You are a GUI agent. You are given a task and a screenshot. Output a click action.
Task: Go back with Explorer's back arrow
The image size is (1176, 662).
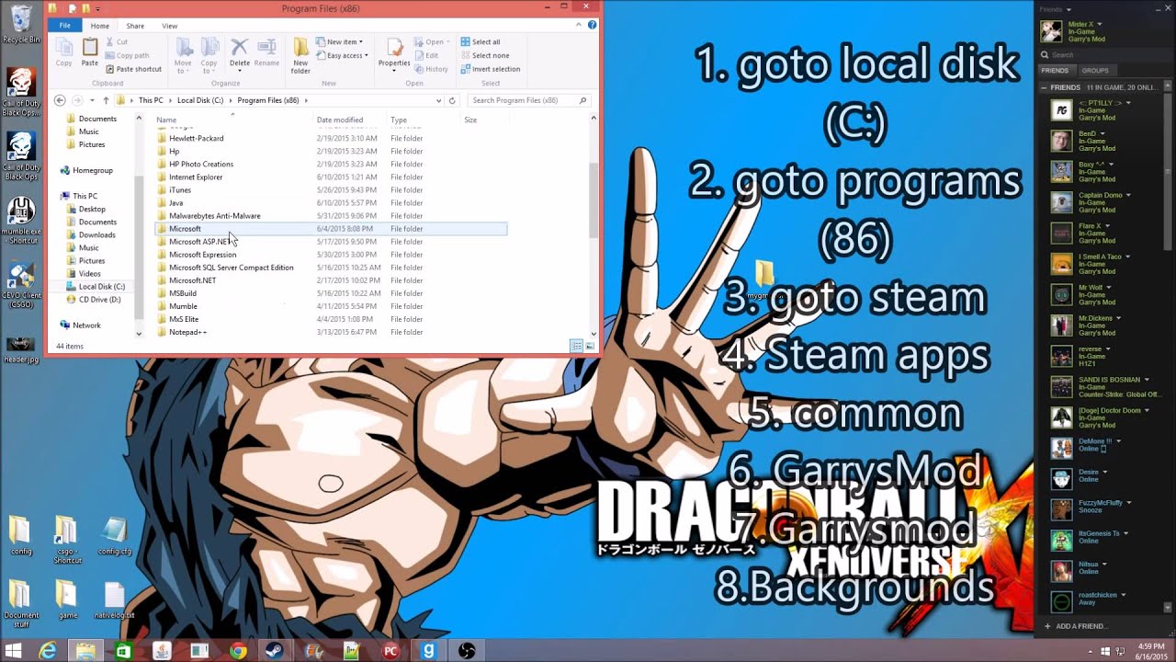(x=60, y=100)
